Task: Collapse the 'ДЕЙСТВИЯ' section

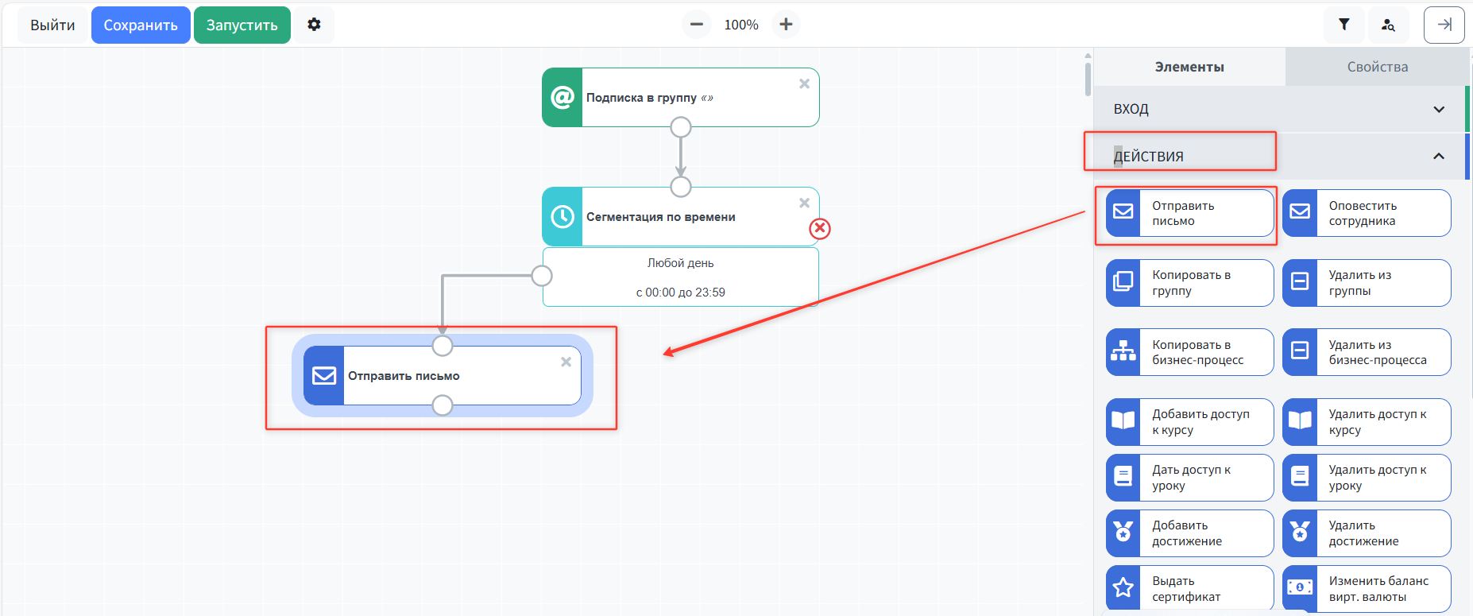Action: tap(1438, 156)
